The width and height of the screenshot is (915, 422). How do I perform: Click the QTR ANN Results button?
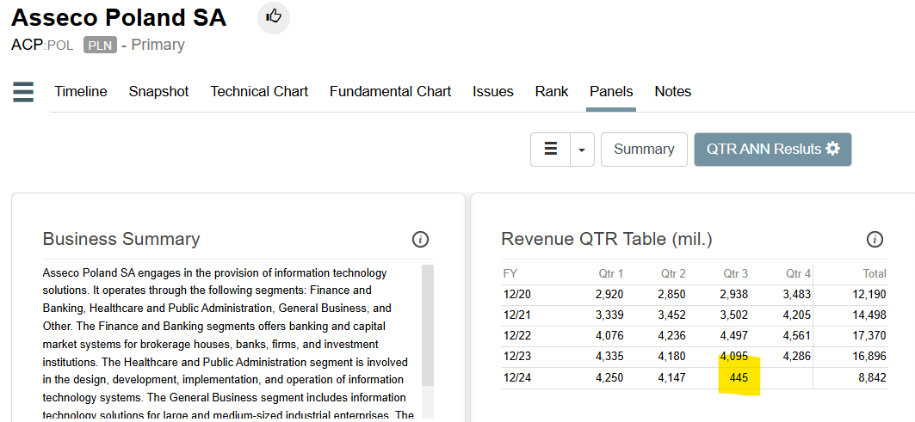tap(763, 150)
